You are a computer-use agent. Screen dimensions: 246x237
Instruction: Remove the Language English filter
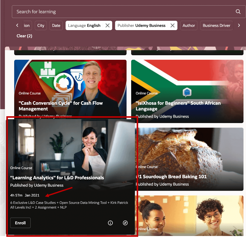[108, 25]
